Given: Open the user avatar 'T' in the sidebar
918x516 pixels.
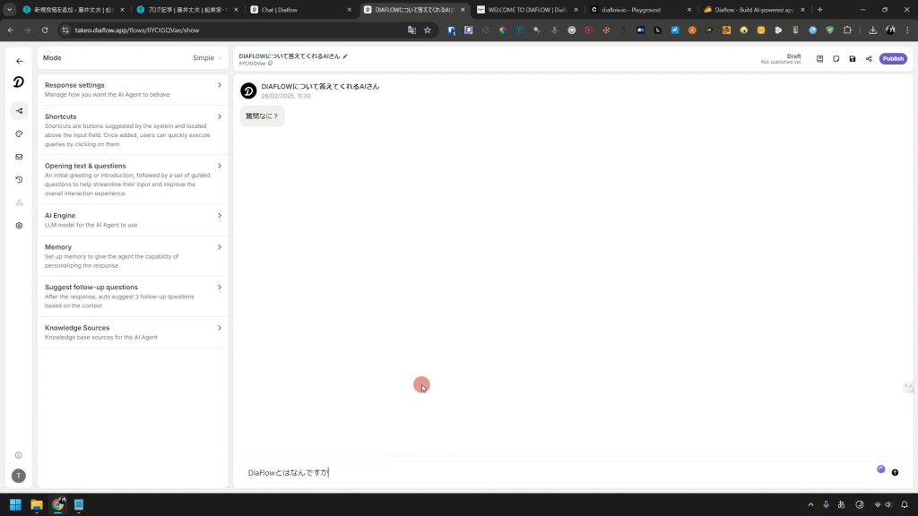Looking at the screenshot, I should point(19,476).
